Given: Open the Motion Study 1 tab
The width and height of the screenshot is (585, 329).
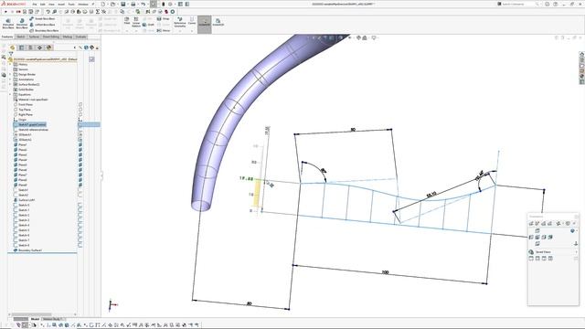Looking at the screenshot, I should (x=53, y=319).
